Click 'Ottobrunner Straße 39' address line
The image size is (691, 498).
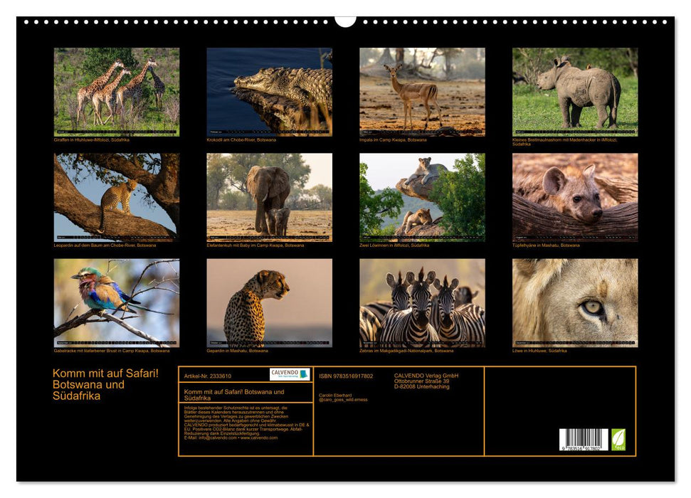(422, 381)
